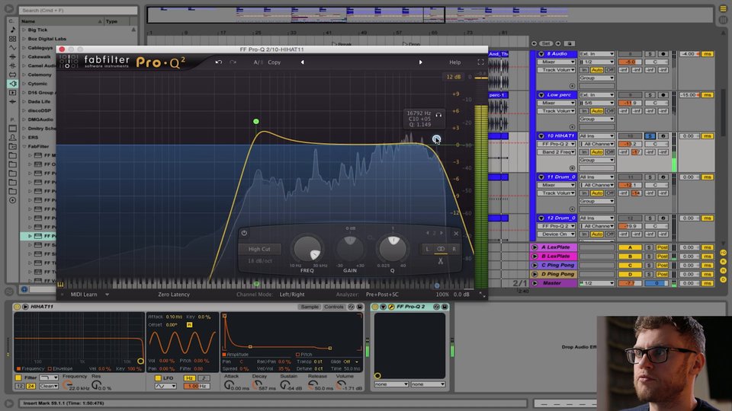The height and width of the screenshot is (411, 732).
Task: Open the Sounds category in browser sidebar
Action: point(13,30)
